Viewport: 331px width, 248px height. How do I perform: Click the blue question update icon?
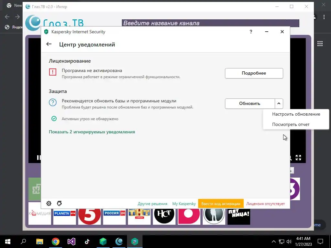(53, 102)
